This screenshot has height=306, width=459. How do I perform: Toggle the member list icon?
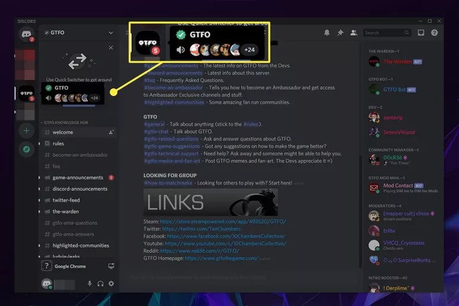[353, 33]
